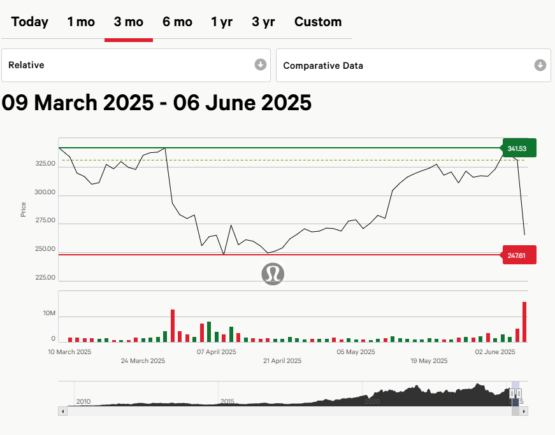Click the circular arrow icon in the Relative selector
The image size is (555, 435).
point(260,66)
